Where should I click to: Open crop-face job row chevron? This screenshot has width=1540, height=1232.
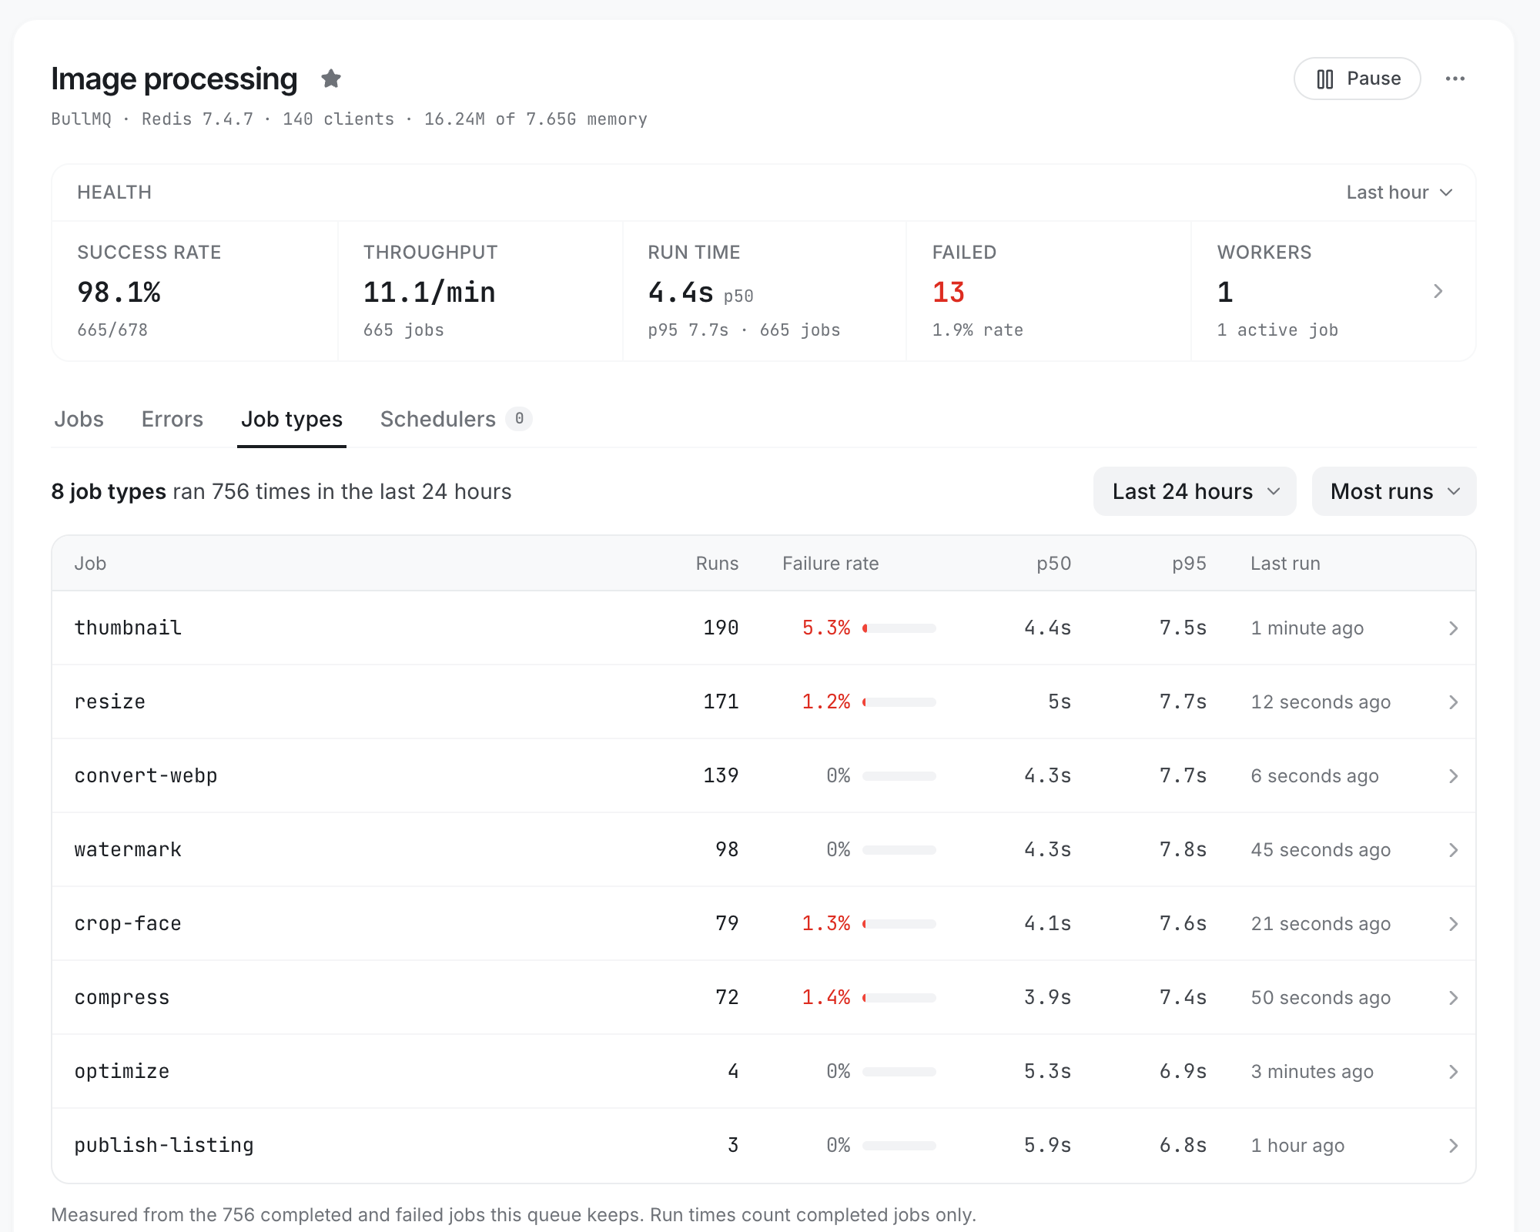point(1453,924)
